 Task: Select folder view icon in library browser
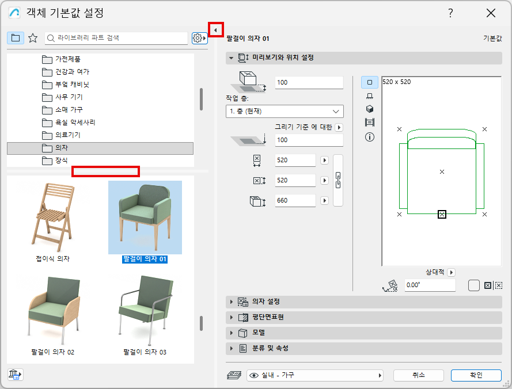coord(16,38)
